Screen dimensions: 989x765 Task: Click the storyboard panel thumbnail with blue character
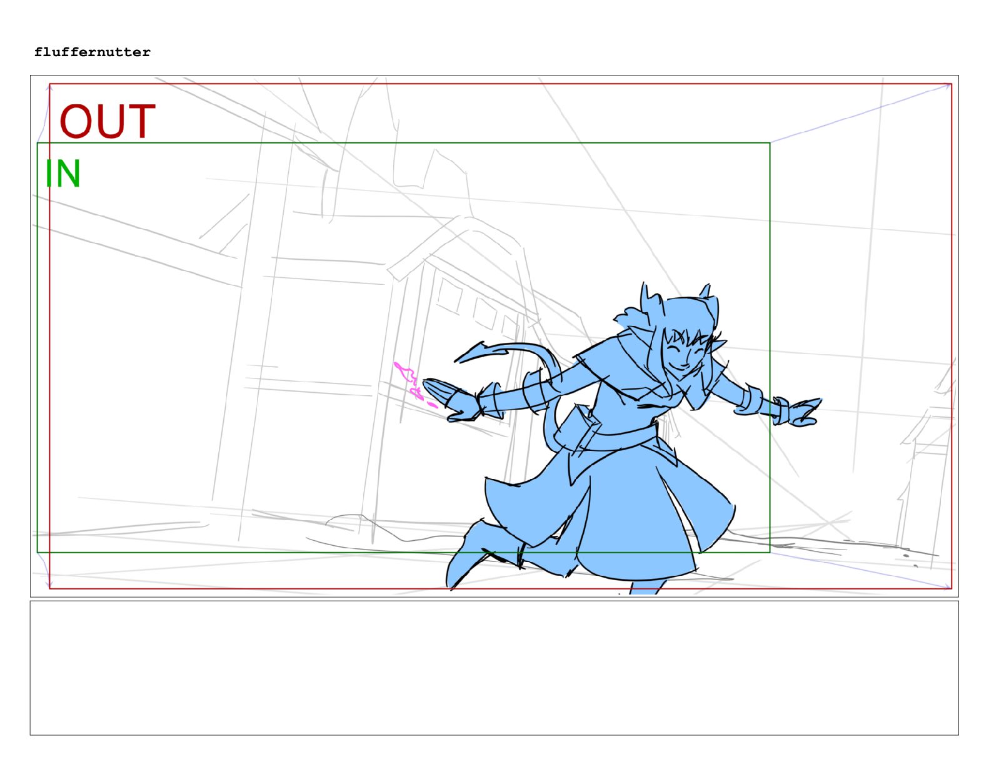click(494, 336)
